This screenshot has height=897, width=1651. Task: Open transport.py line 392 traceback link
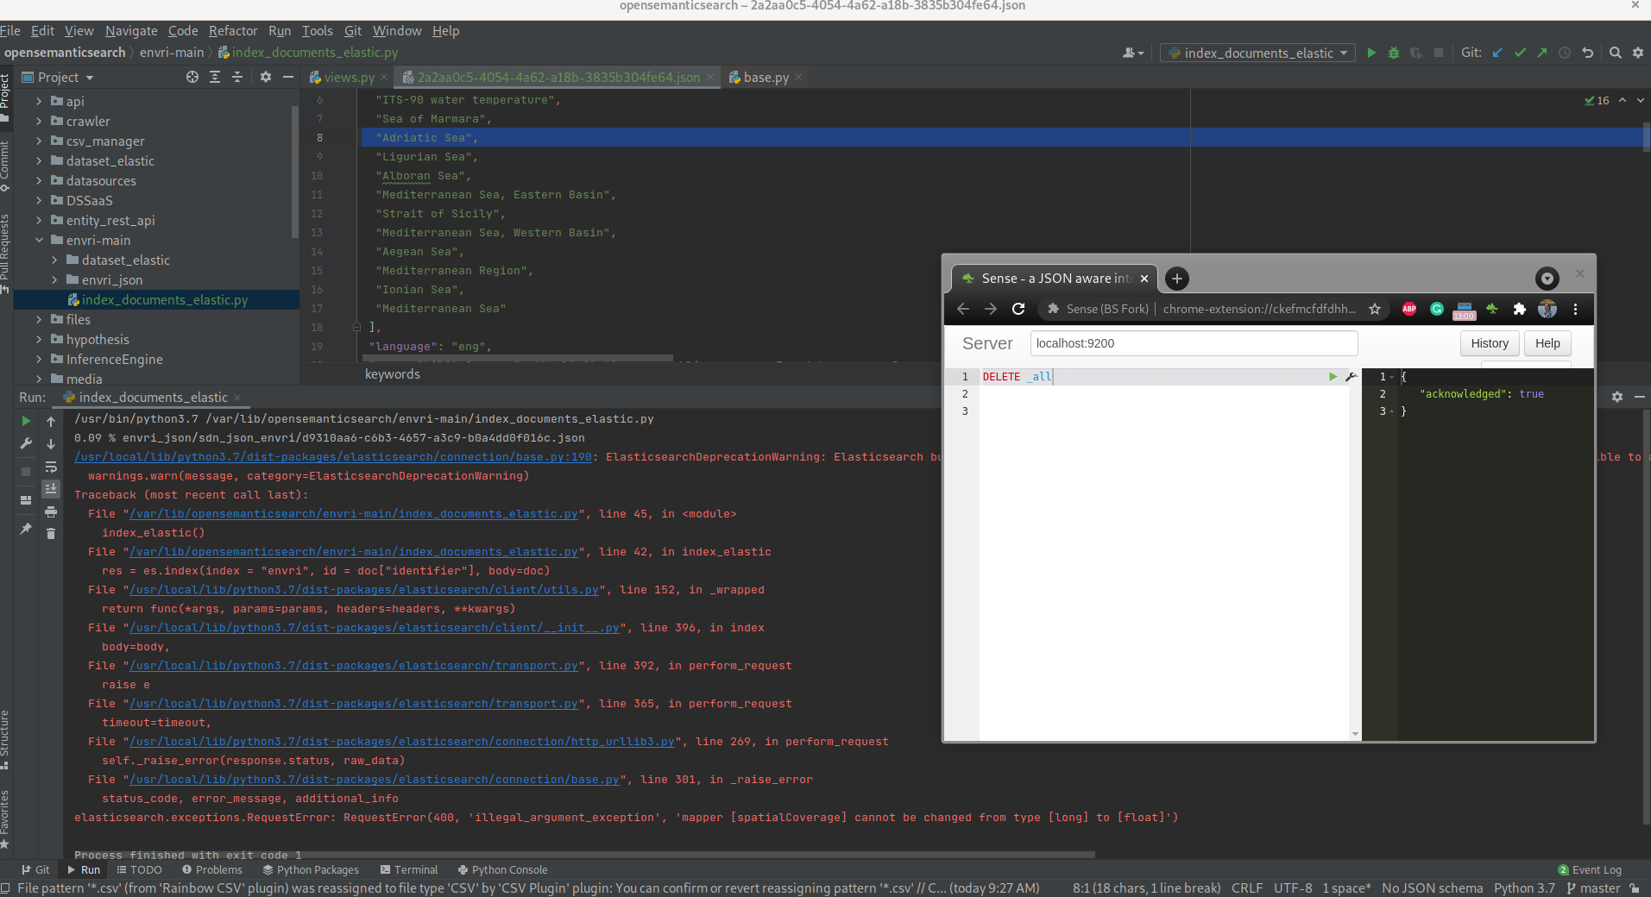[353, 666]
